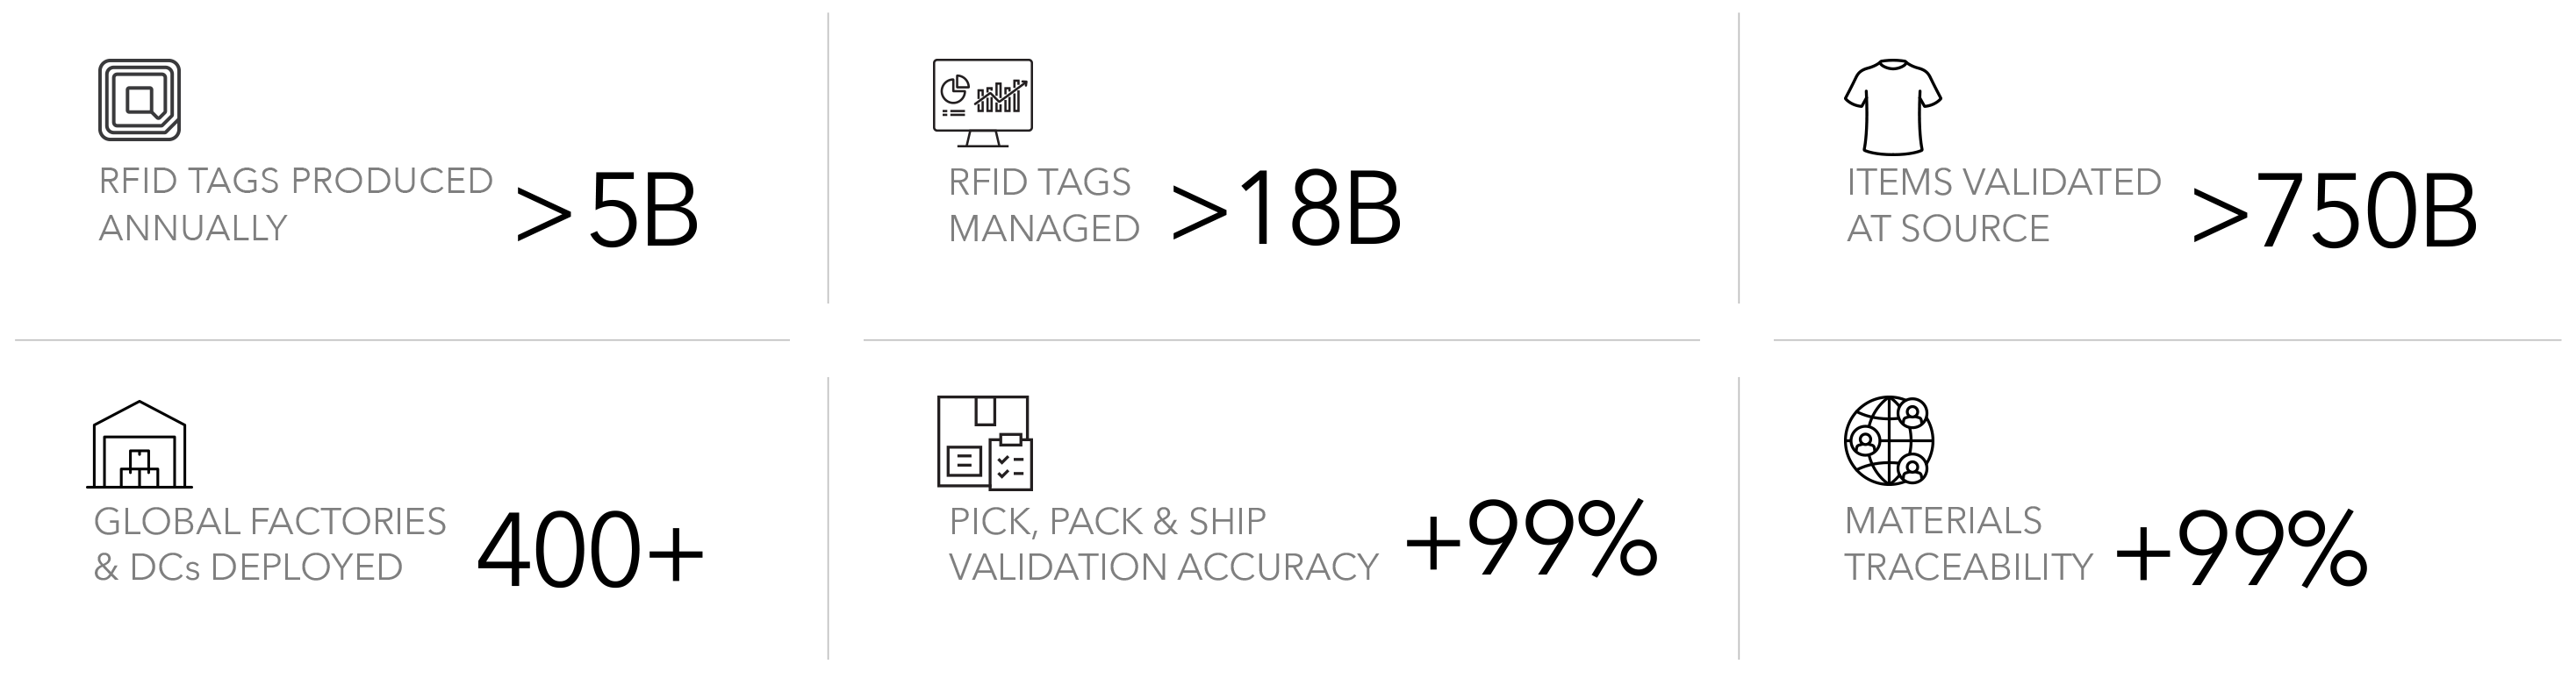Select the 'MATERIALS TRACEABILITY' label
The image size is (2576, 678).
pyautogui.click(x=1969, y=544)
